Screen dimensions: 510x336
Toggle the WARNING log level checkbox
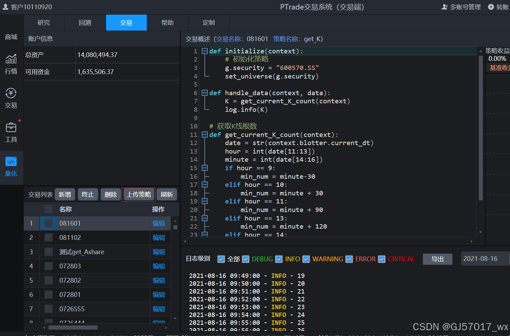[306, 259]
